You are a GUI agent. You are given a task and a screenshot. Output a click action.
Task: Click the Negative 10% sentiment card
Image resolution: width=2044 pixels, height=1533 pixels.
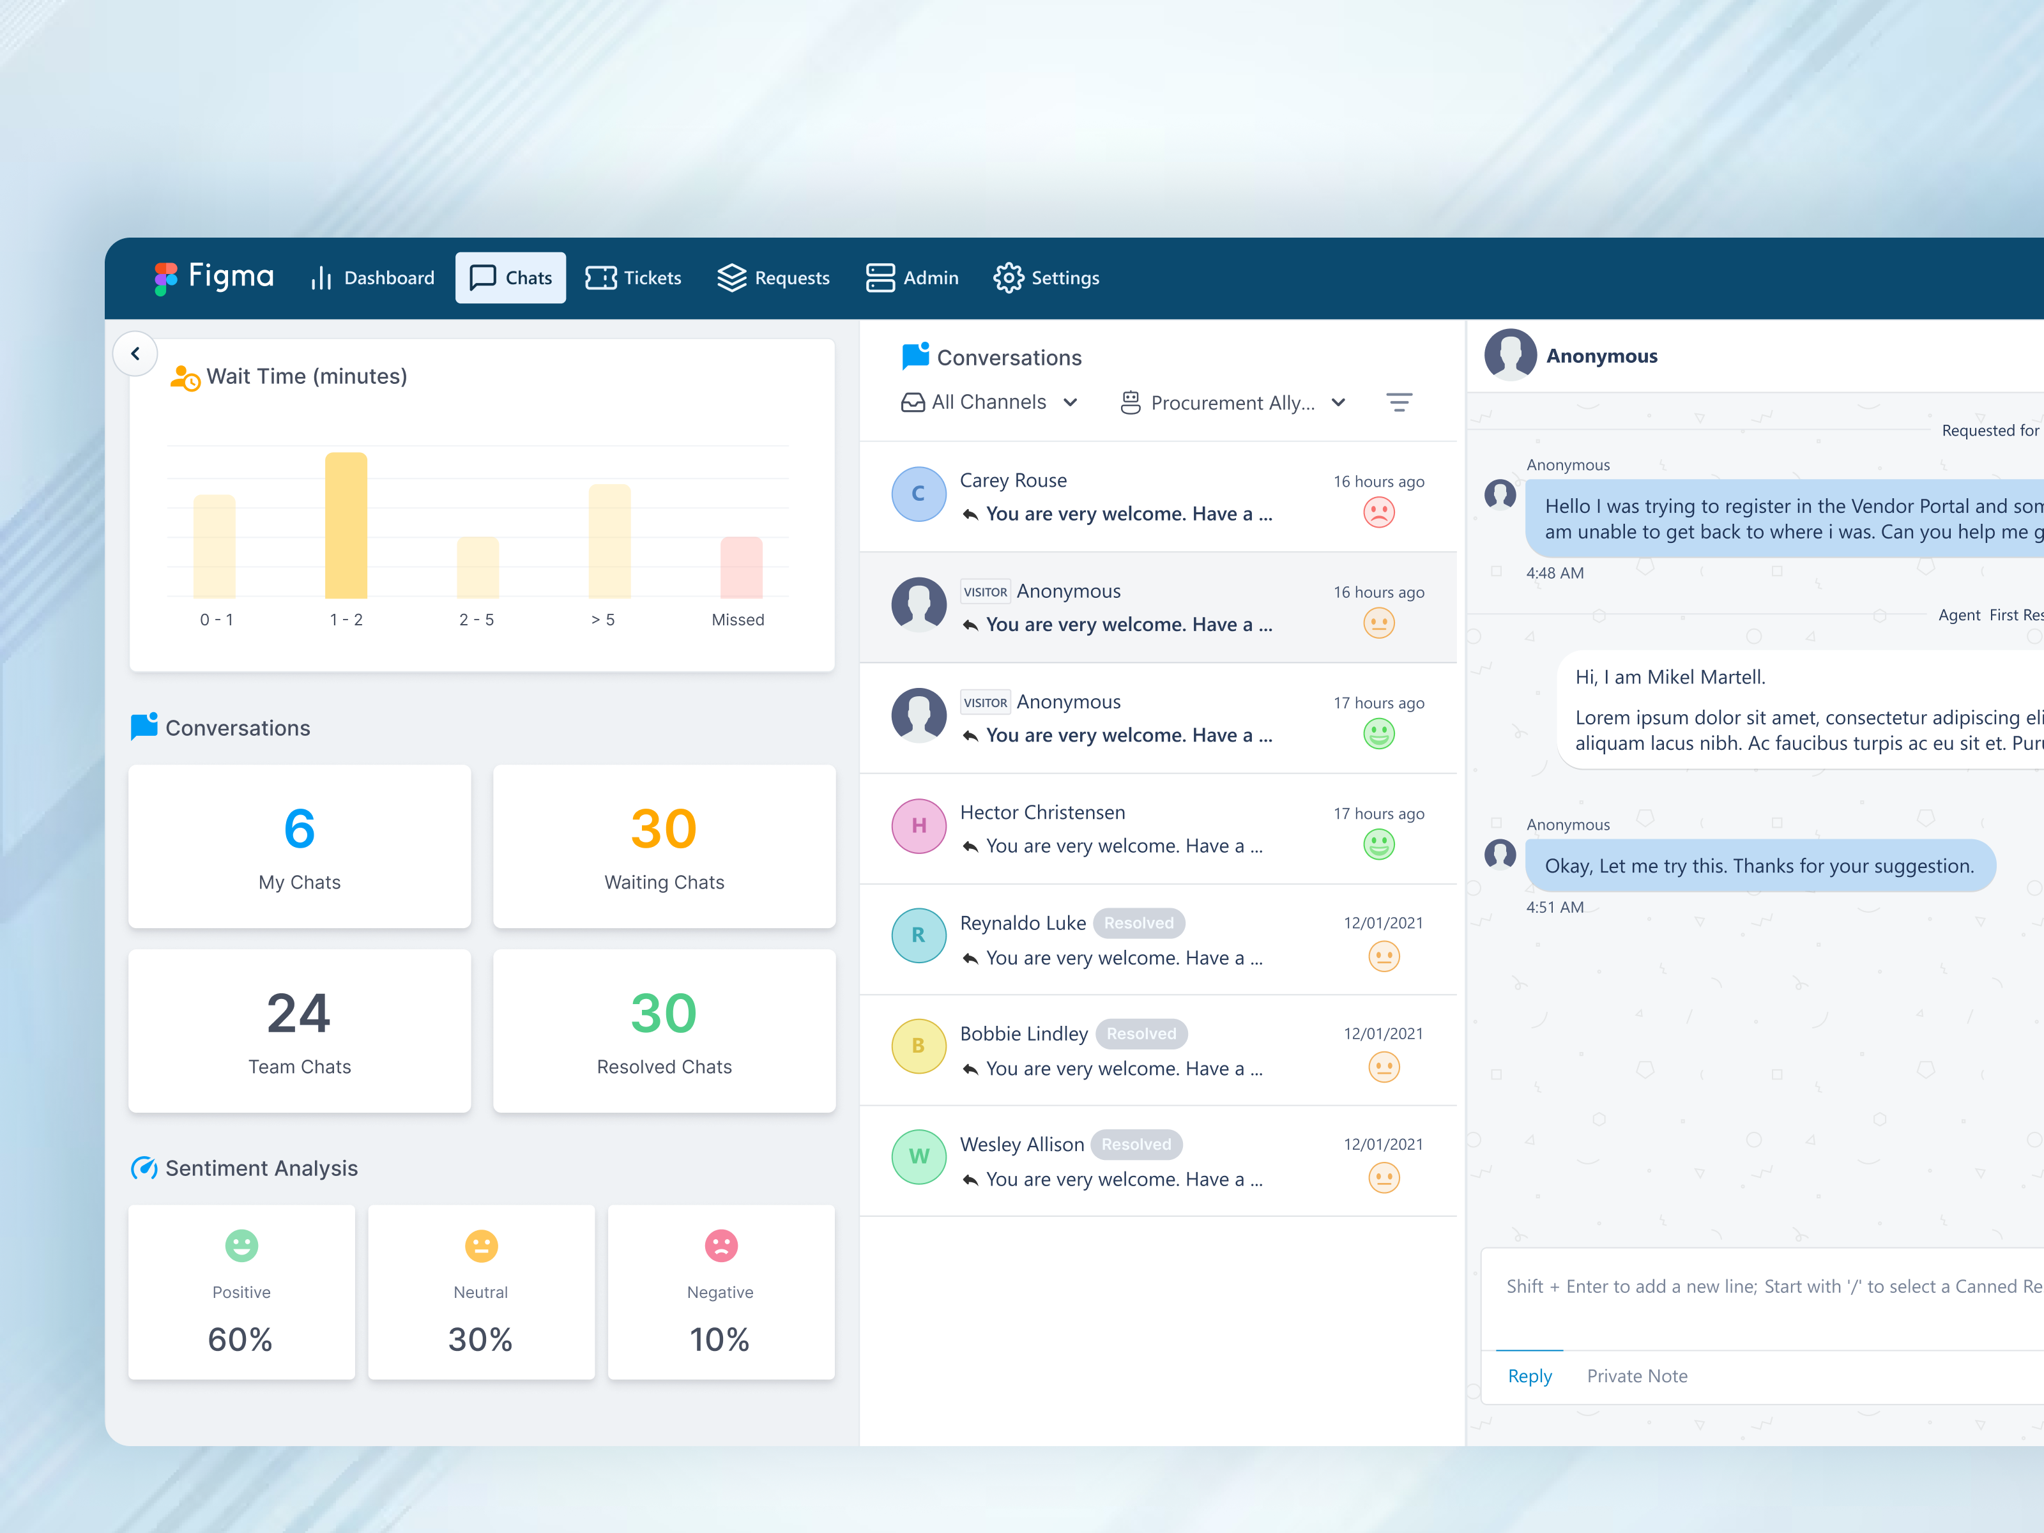721,1293
